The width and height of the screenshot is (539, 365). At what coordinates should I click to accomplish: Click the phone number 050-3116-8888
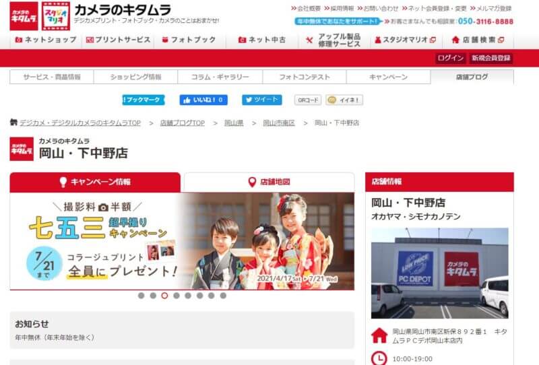click(485, 22)
